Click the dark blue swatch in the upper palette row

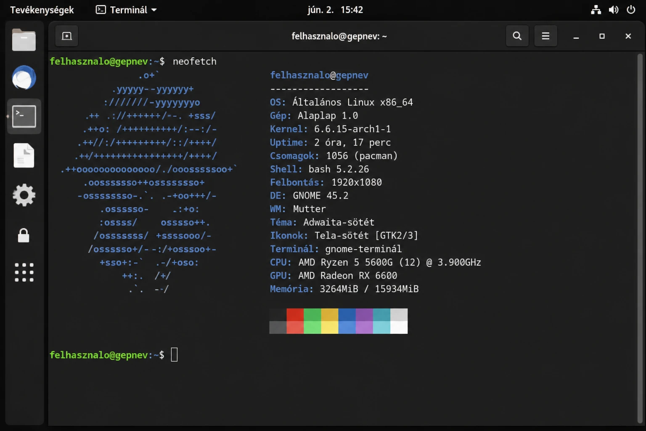347,315
